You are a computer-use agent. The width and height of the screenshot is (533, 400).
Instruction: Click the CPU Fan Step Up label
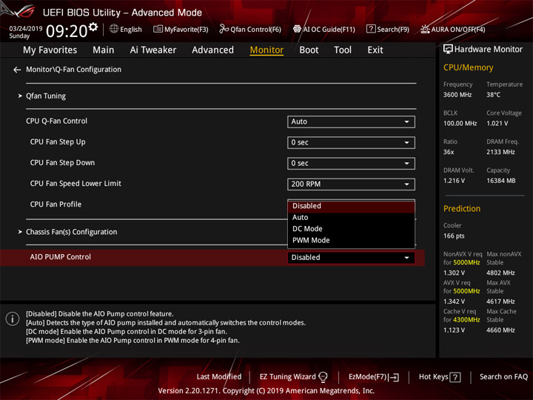(58, 141)
